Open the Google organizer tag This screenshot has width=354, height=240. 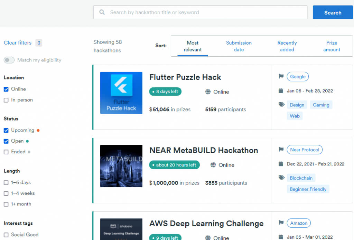point(298,76)
